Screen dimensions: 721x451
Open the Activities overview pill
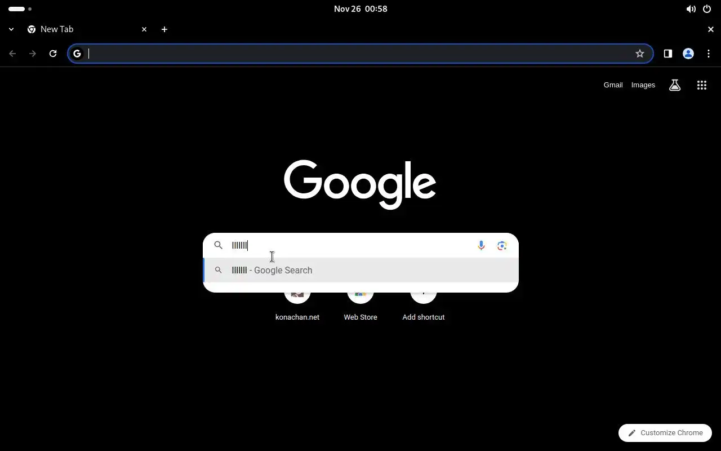pyautogui.click(x=20, y=9)
